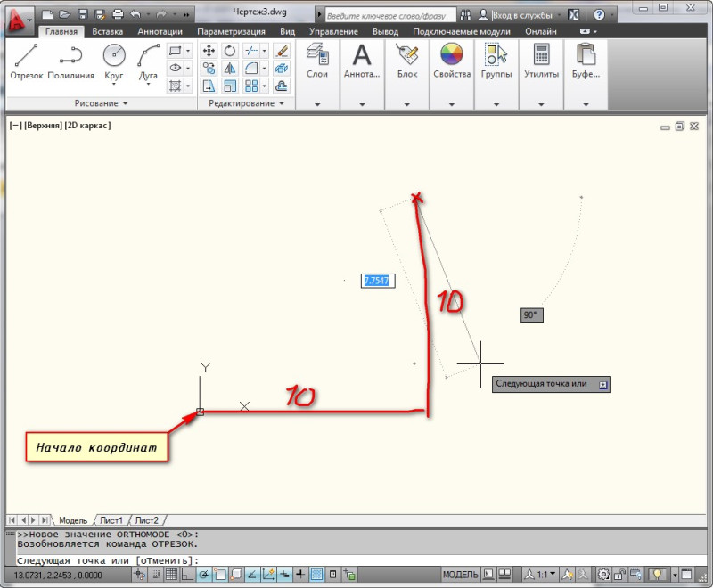Toggle Snap mode in status bar

click(x=155, y=575)
